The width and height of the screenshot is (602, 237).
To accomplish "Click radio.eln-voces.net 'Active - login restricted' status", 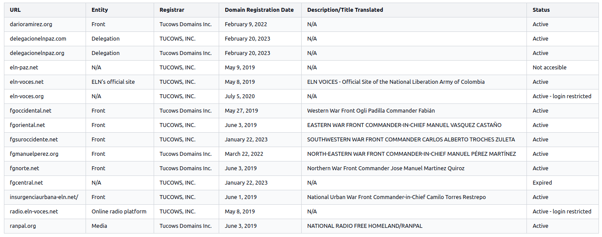I will pos(562,212).
